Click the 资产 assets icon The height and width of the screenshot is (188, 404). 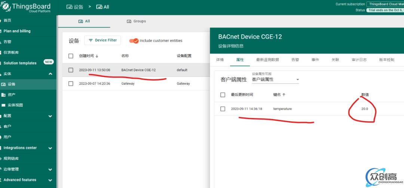[3, 95]
